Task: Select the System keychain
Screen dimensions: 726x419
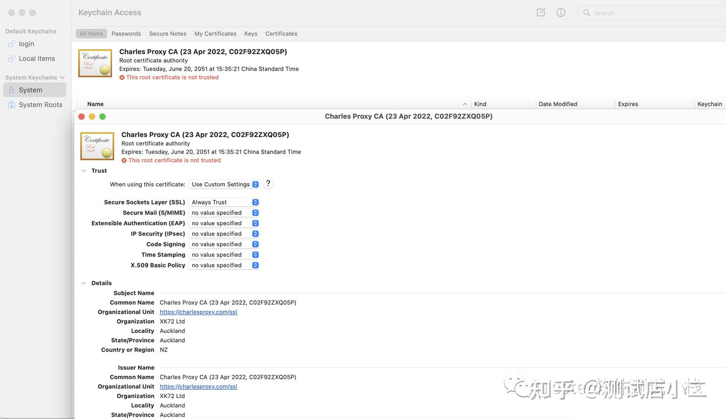Action: point(34,90)
